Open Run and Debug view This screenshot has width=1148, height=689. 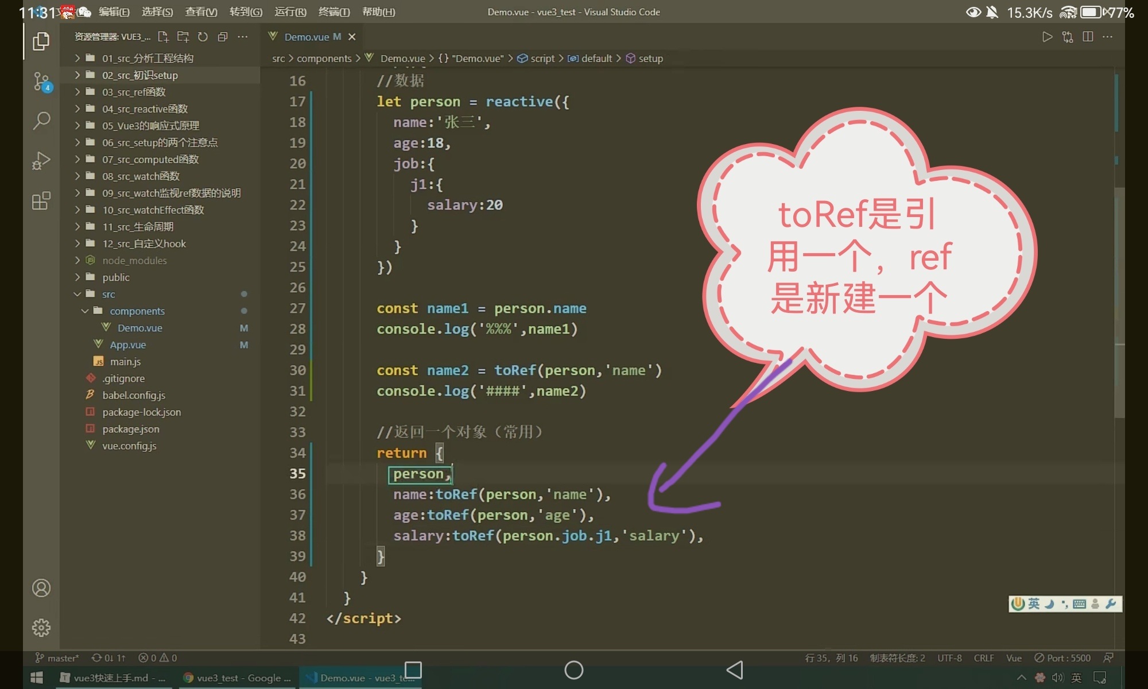pyautogui.click(x=41, y=161)
